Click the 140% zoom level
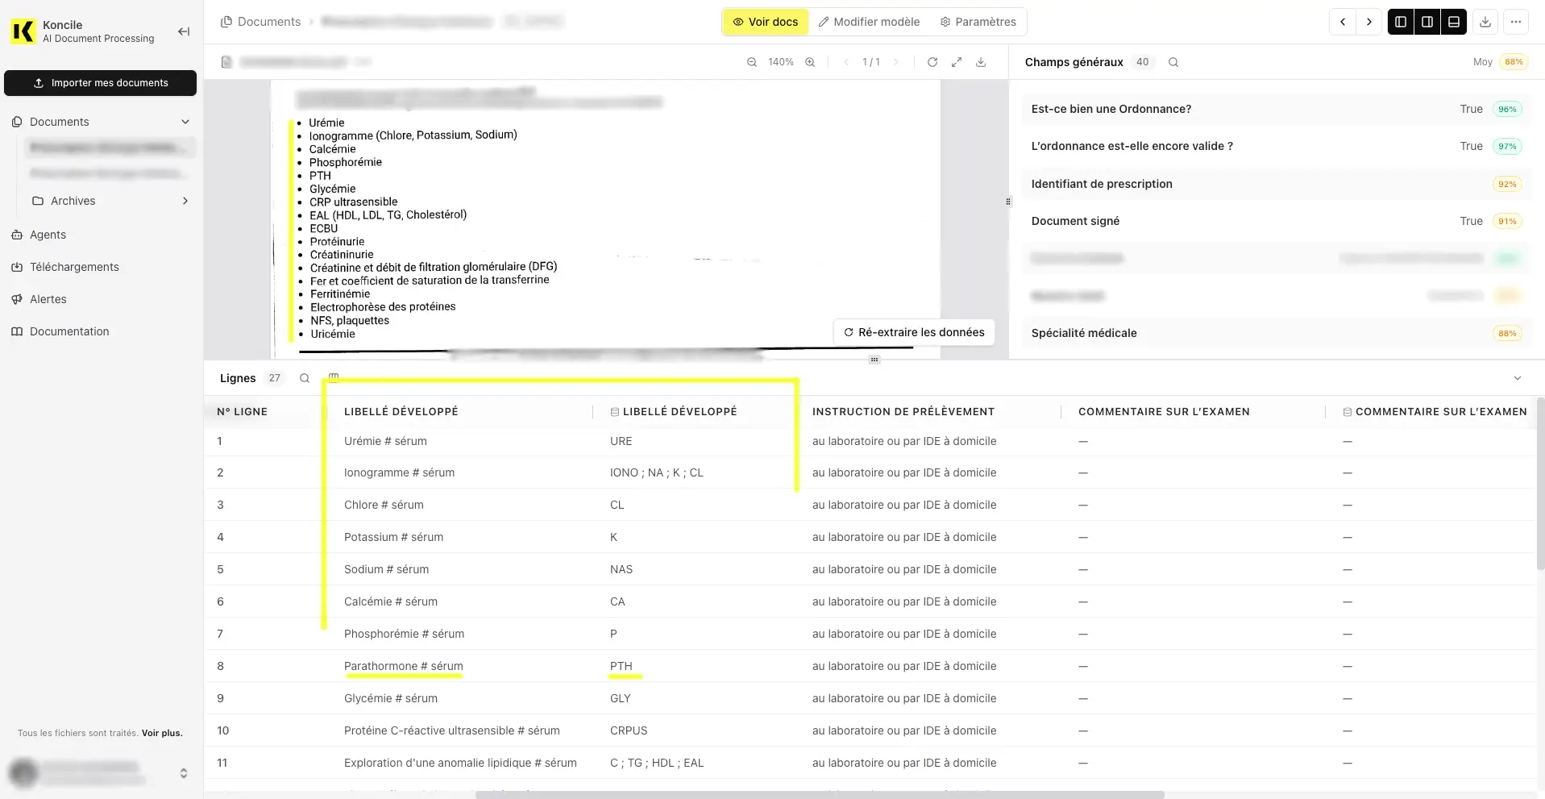 781,62
